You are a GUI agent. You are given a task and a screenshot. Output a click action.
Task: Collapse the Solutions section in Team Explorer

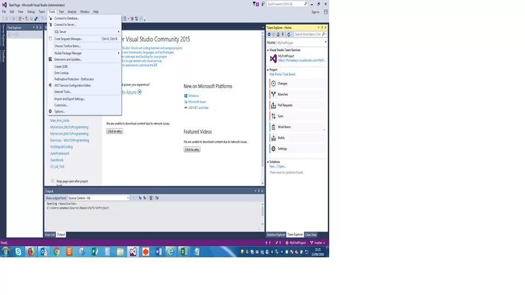coord(268,162)
